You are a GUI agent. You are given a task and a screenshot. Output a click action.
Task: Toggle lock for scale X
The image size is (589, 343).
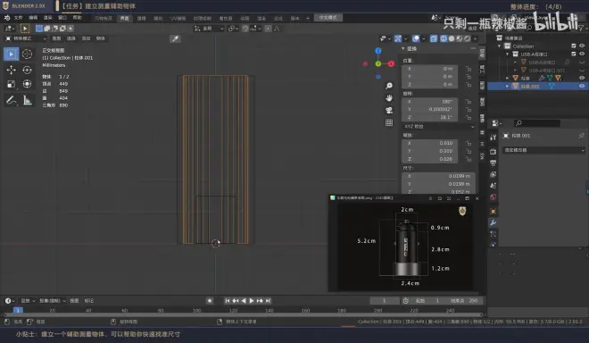[468, 143]
